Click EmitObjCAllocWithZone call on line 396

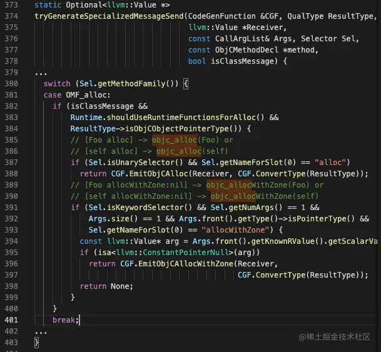click(x=186, y=264)
